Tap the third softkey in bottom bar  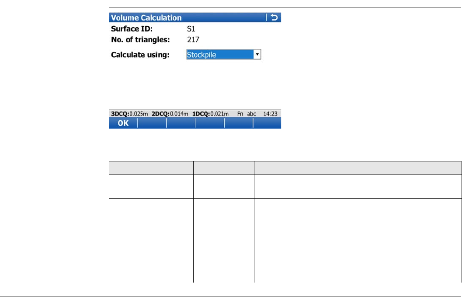click(x=181, y=123)
